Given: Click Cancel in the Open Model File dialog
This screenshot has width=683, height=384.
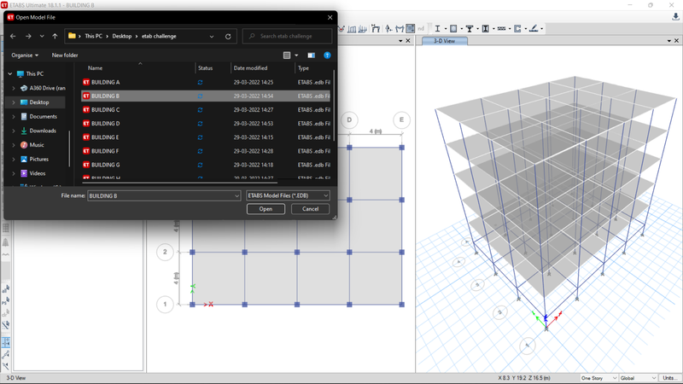Looking at the screenshot, I should pyautogui.click(x=310, y=209).
